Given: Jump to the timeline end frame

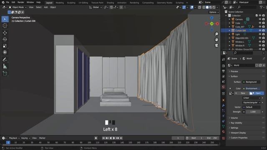Looking at the screenshot, I should click(121, 138).
